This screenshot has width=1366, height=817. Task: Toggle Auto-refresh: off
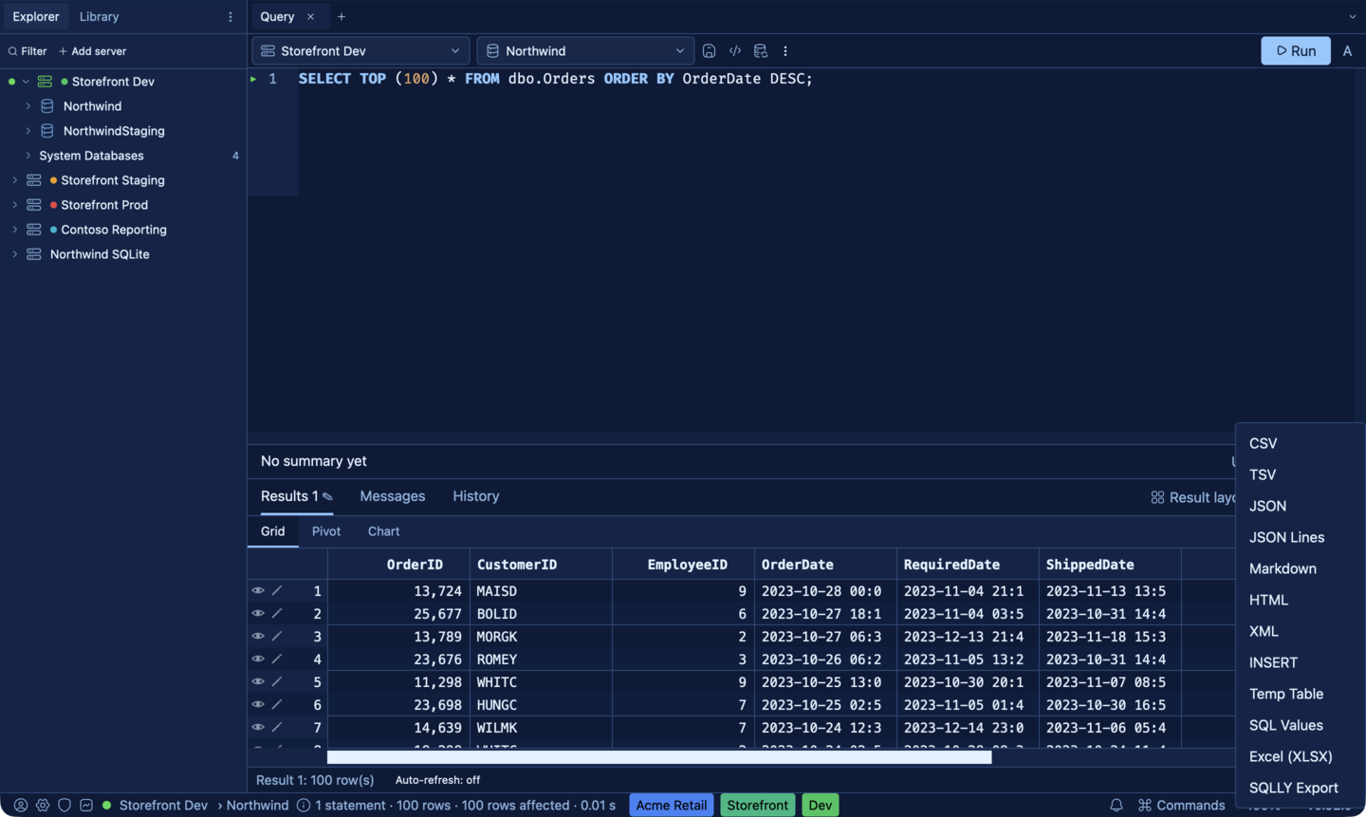click(437, 780)
